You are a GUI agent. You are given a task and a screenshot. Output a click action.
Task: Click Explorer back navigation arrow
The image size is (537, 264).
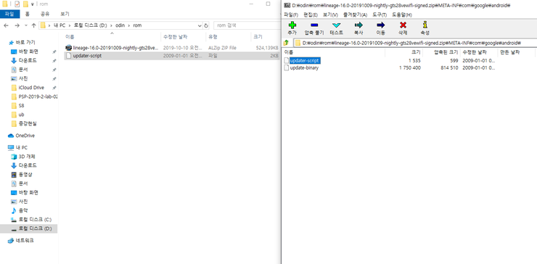pyautogui.click(x=7, y=25)
